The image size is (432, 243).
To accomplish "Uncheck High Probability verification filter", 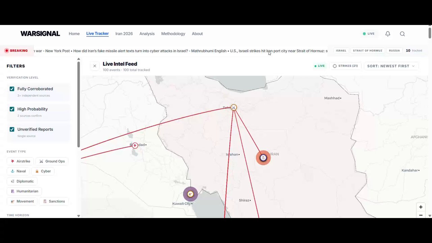I will click(x=12, y=109).
